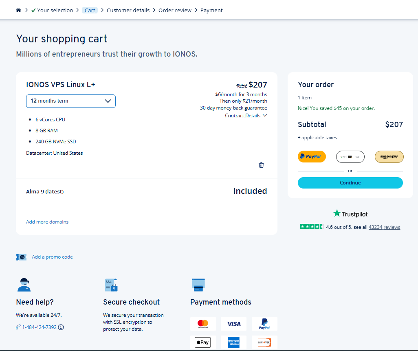Click '6 vCores CPU' list item

click(51, 120)
